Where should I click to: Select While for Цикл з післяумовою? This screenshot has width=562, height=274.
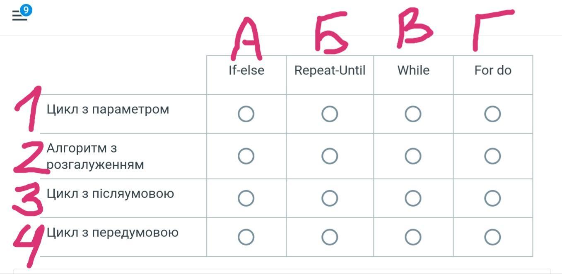(413, 198)
